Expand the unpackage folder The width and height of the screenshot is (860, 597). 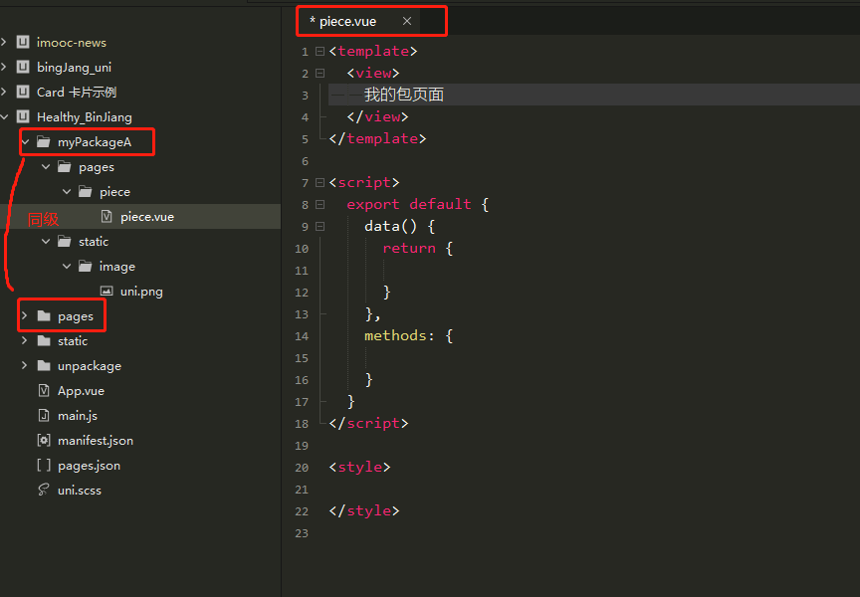pos(25,365)
